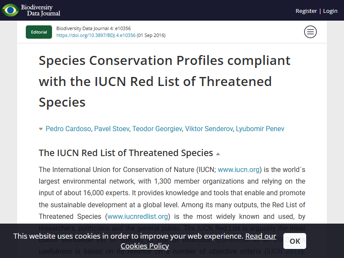The height and width of the screenshot is (258, 344).
Task: Click the Login link
Action: [330, 11]
